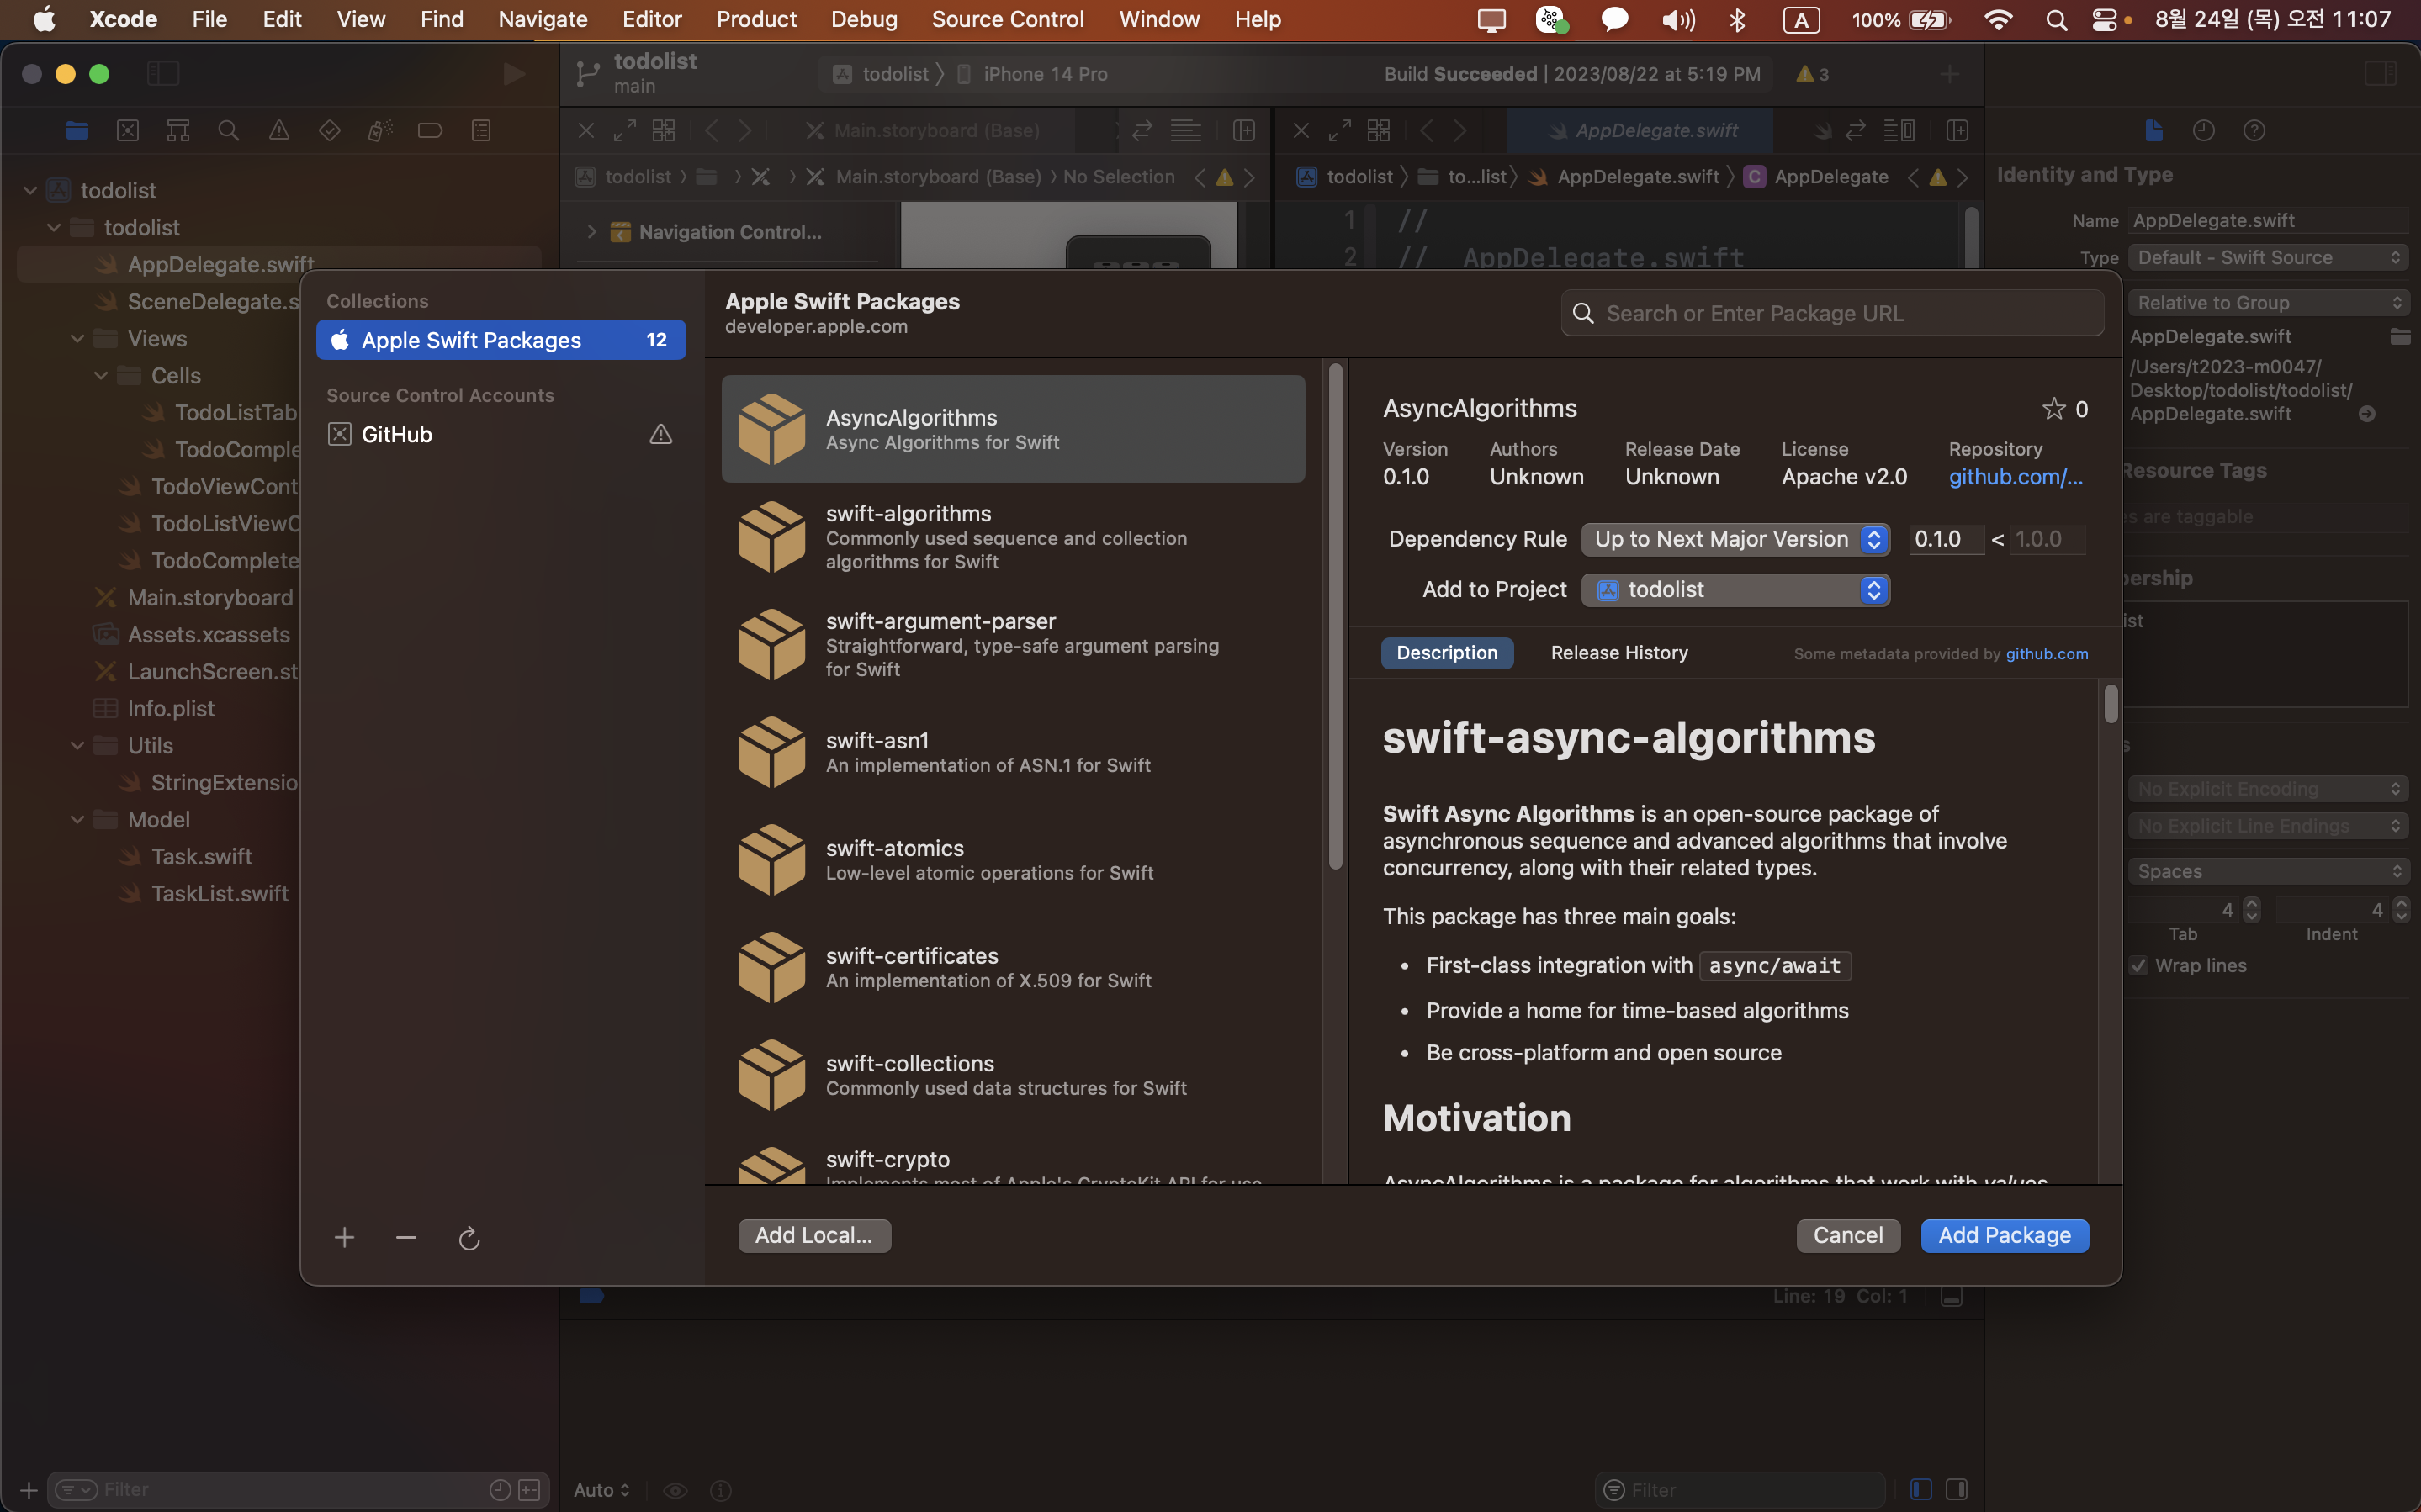2421x1512 pixels.
Task: Open the debug navigator
Action: (380, 130)
